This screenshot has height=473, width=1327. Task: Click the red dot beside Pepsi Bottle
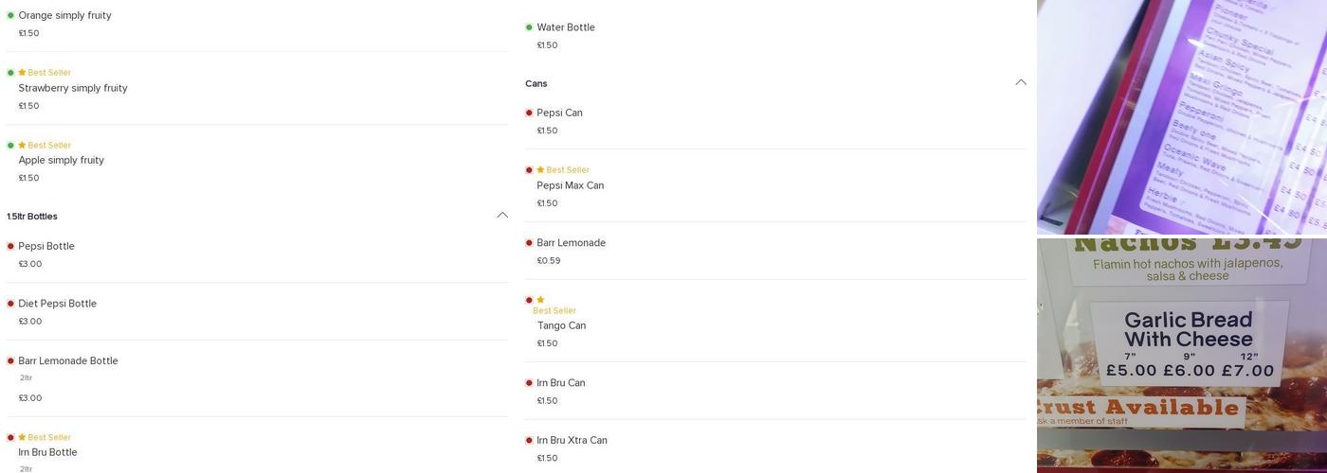tap(10, 247)
